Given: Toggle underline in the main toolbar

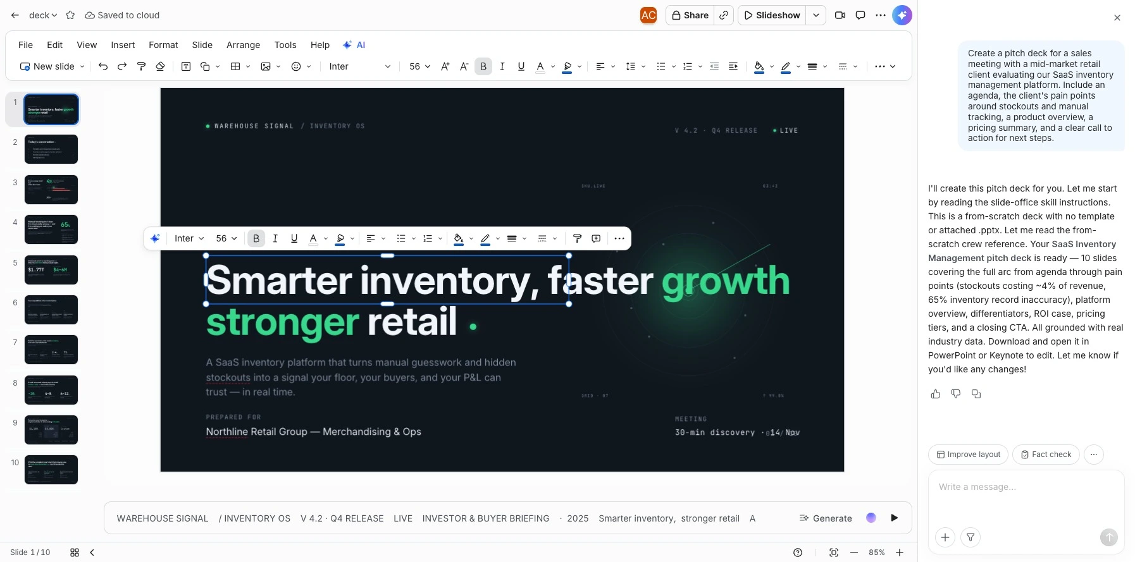Looking at the screenshot, I should click(521, 66).
